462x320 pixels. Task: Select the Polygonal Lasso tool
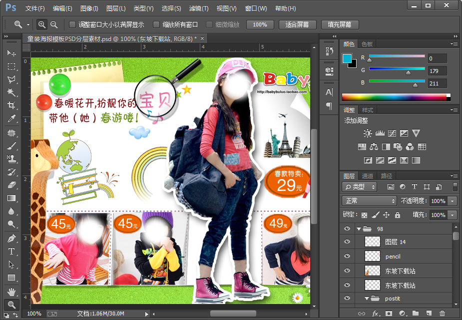tap(11, 79)
